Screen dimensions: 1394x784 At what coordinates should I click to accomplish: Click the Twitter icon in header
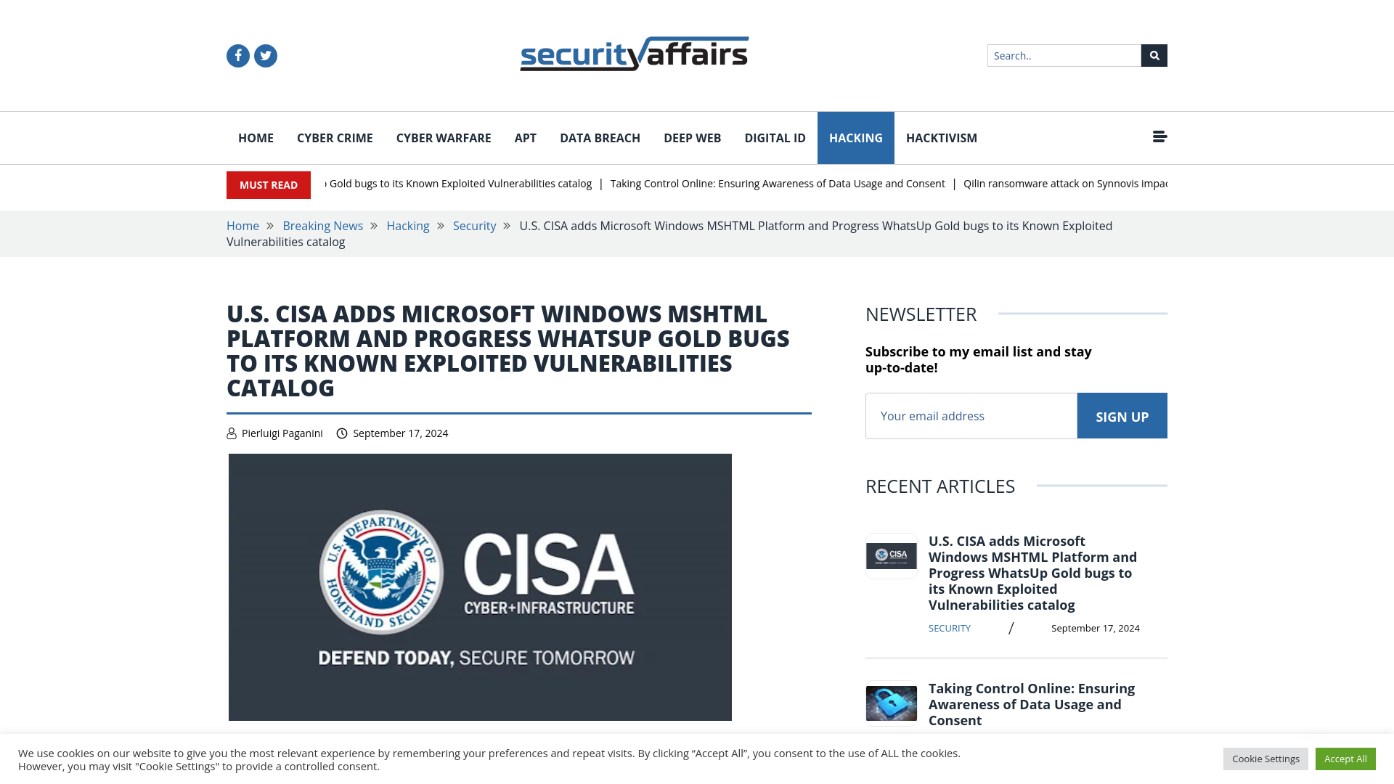pos(265,55)
